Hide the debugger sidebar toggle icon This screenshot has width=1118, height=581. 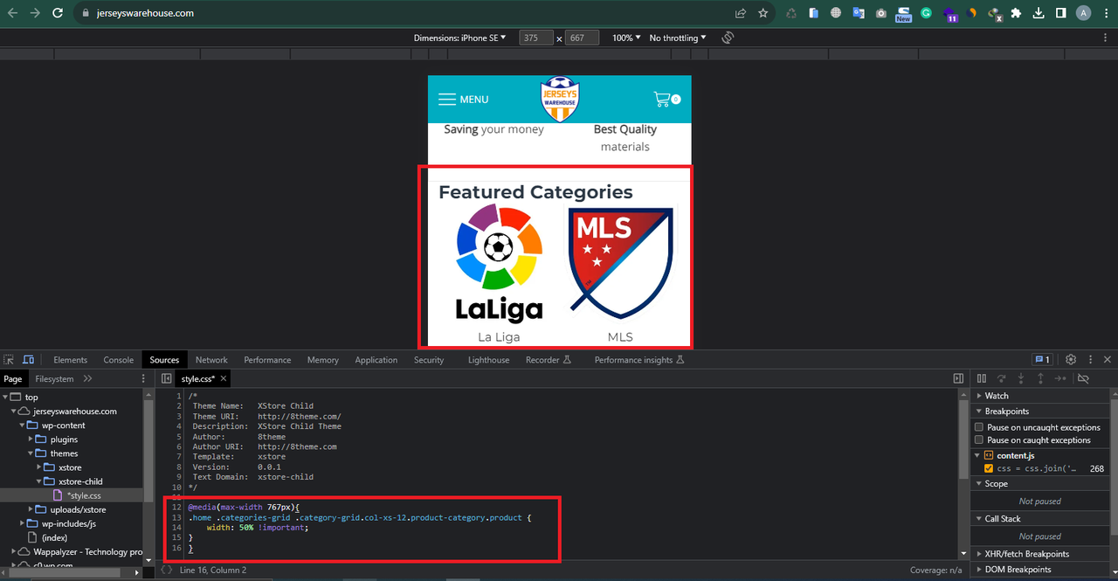click(958, 378)
